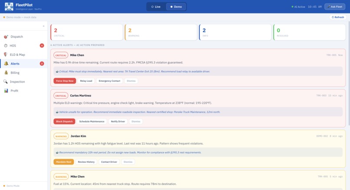
Task: Click the green AI Active status dot
Action: [292, 6]
